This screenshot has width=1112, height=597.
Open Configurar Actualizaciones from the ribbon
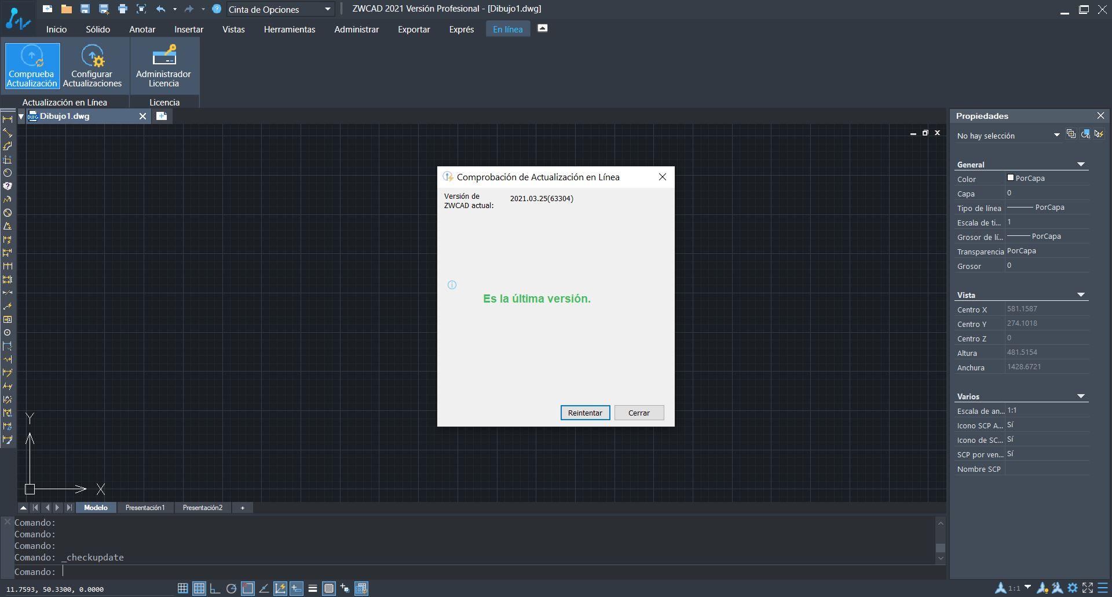coord(92,65)
